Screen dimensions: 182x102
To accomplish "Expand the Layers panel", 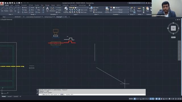I will click(x=76, y=14).
